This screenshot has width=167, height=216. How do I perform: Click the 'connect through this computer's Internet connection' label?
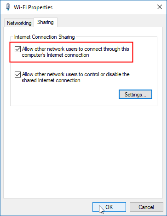(x=75, y=52)
